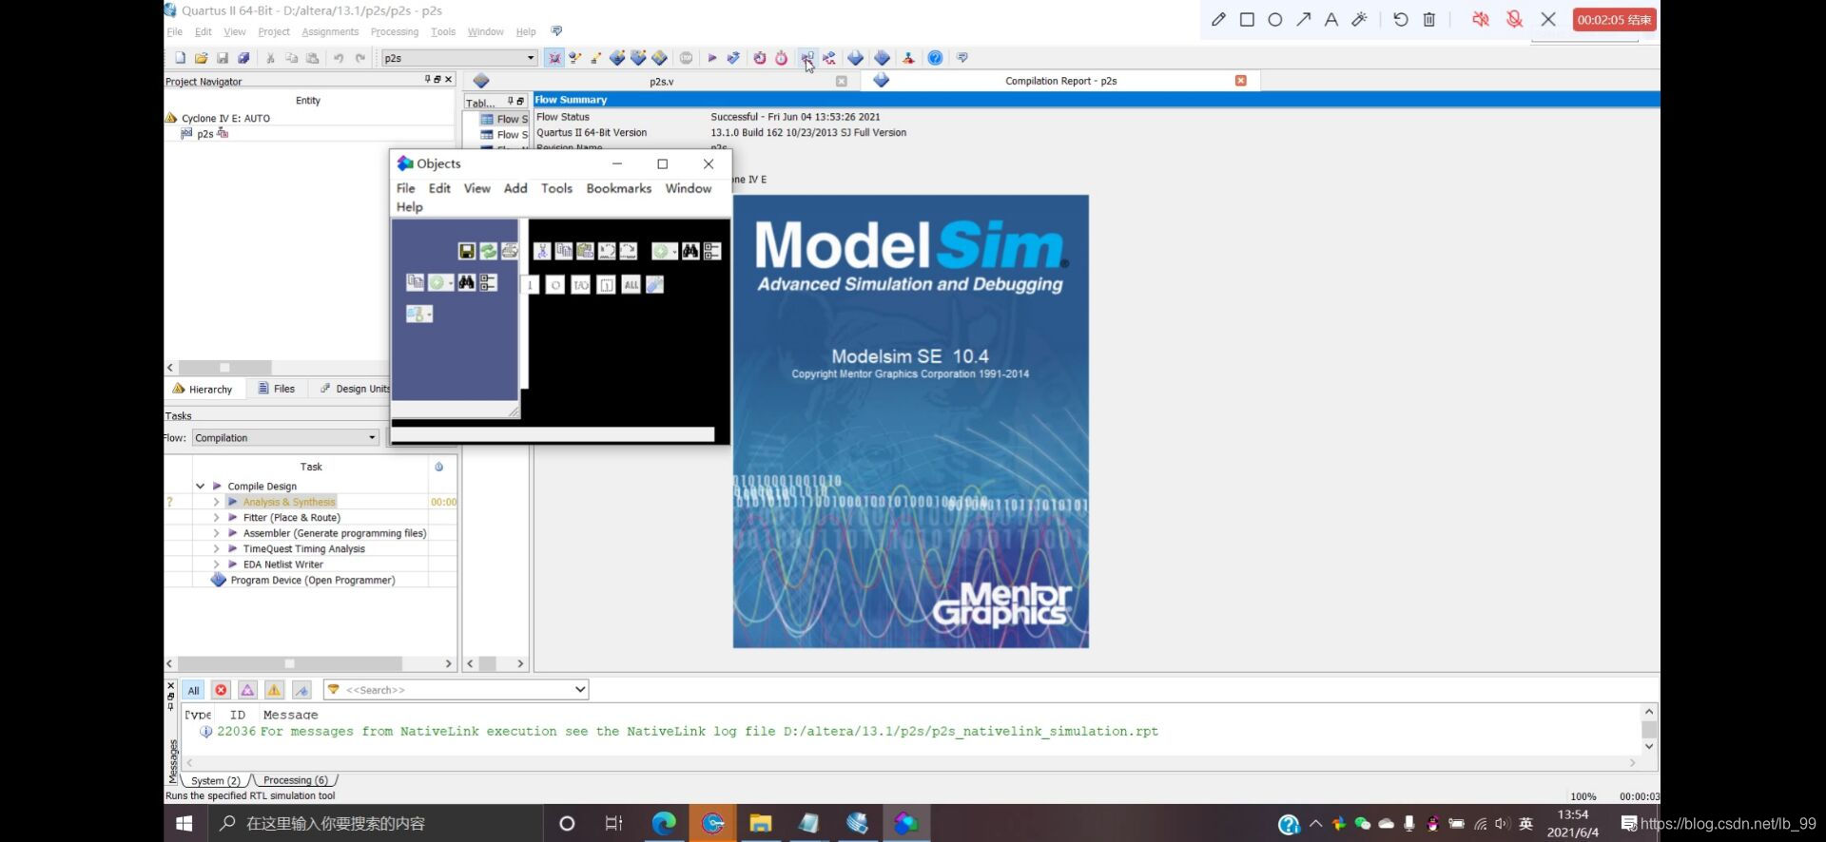1826x842 pixels.
Task: Click the green Reload icon in Objects window
Action: 488,251
